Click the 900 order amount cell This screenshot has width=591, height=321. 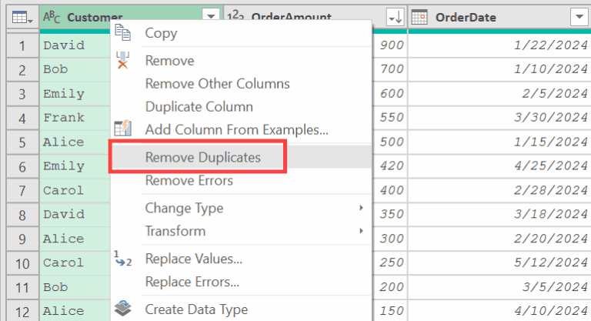click(389, 45)
